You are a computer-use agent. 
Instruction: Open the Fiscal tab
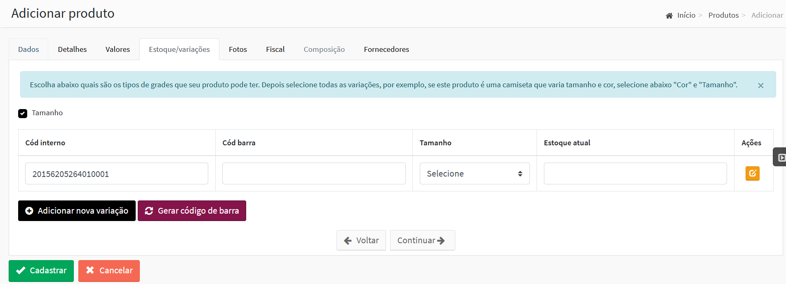[x=275, y=49]
